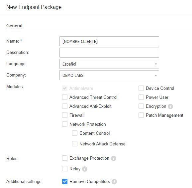Image resolution: width=192 pixels, height=188 pixels.
Task: Check the Network Attack Defense box
Action: click(75, 144)
